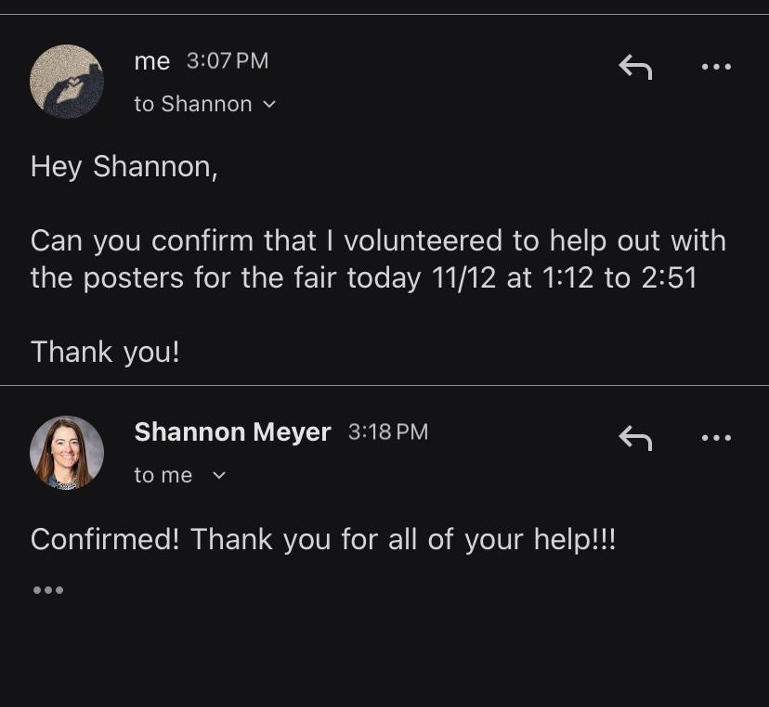Screen dimensions: 769x707
Task: Reply to Shannon Meyer's message
Action: coord(635,438)
